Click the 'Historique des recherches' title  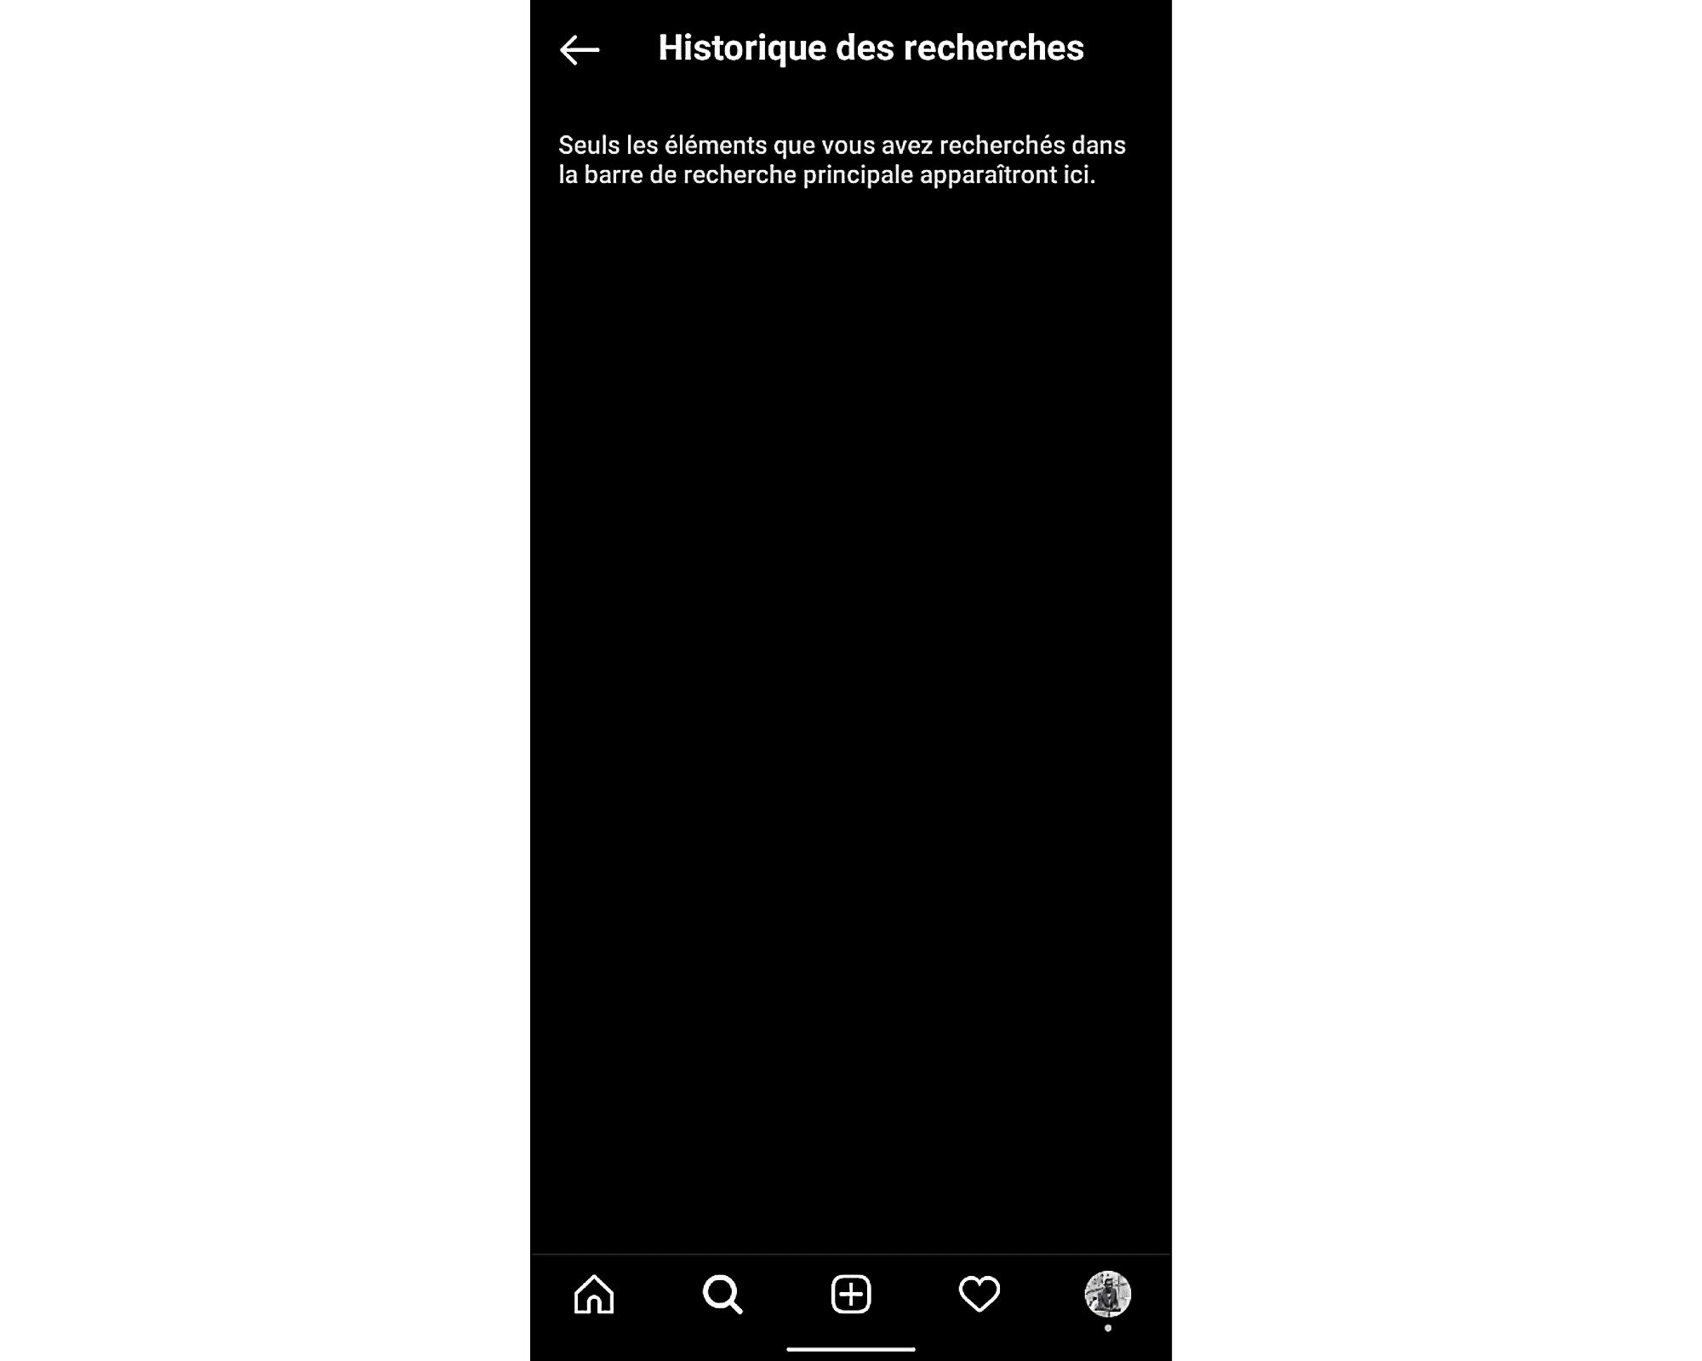click(x=870, y=48)
